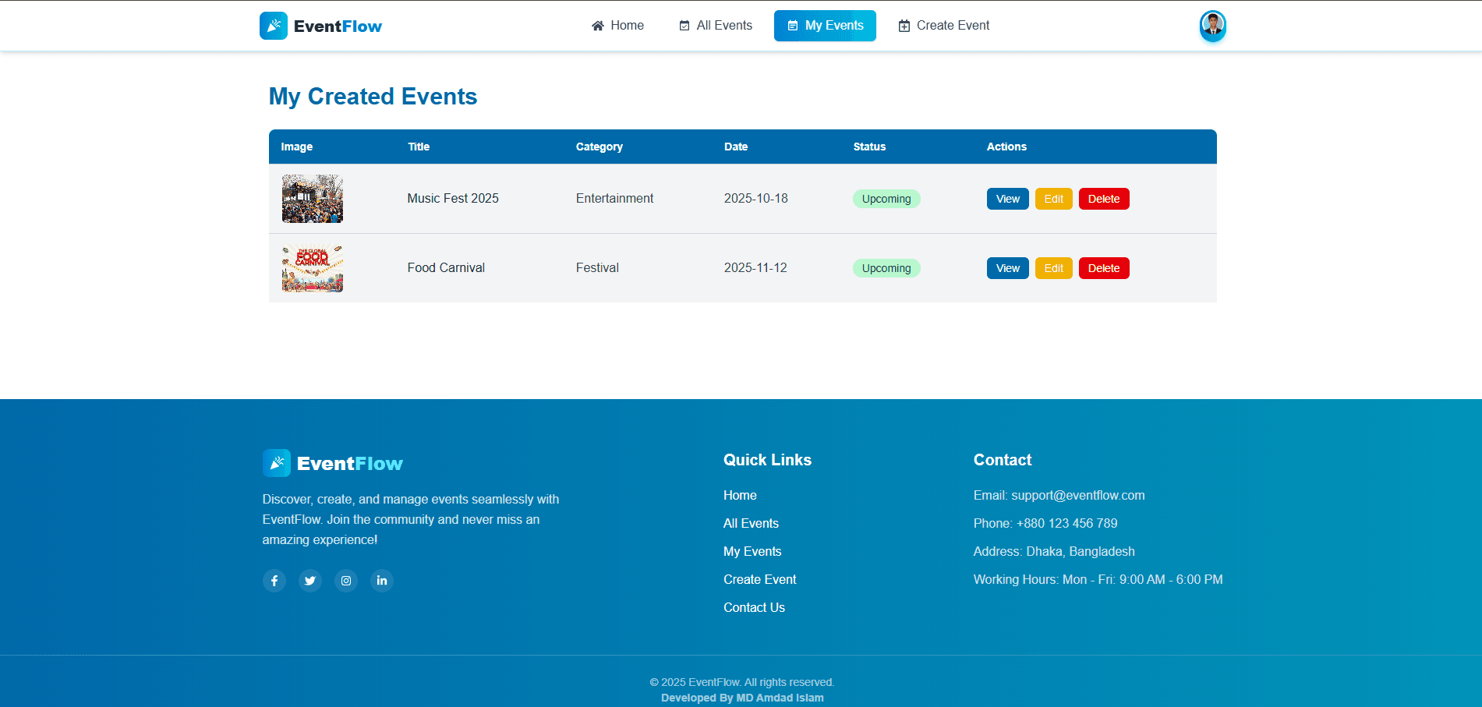
Task: Open the Instagram social icon in footer
Action: (x=346, y=581)
